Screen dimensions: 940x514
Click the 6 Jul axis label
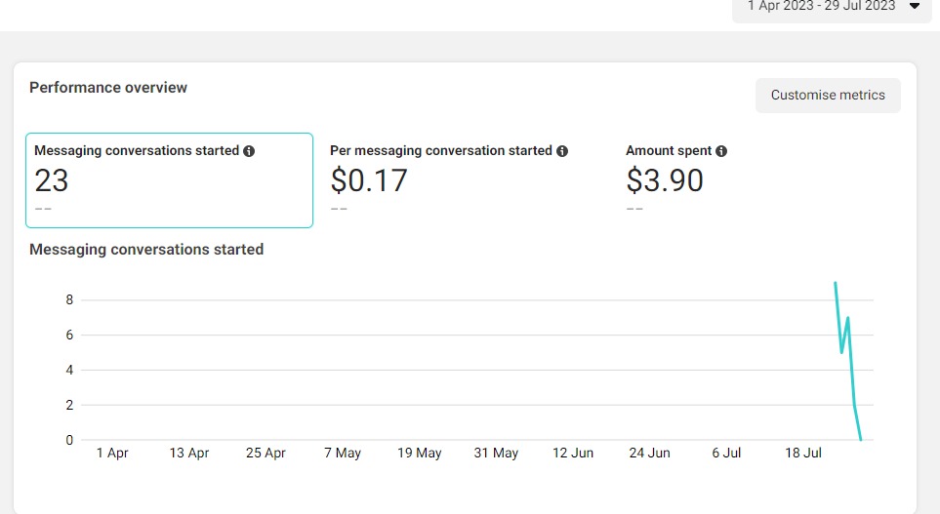[x=726, y=453]
